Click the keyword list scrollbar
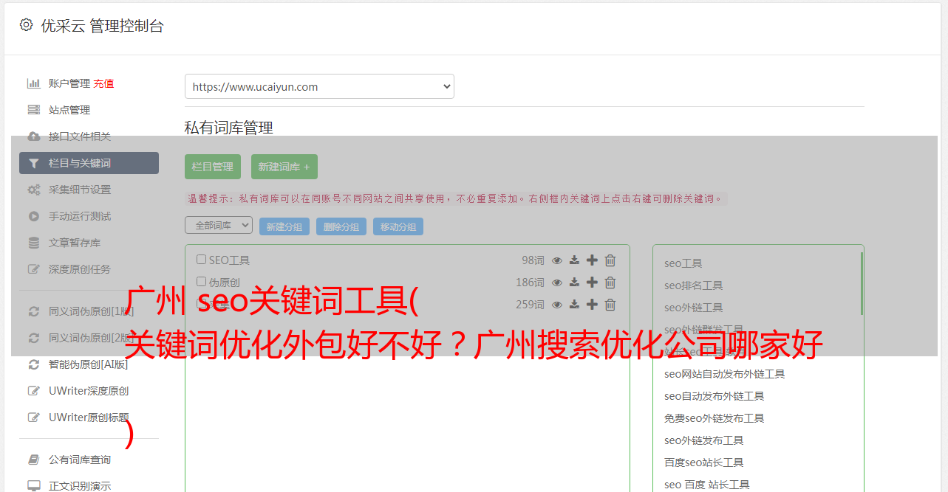948x492 pixels. [862, 284]
